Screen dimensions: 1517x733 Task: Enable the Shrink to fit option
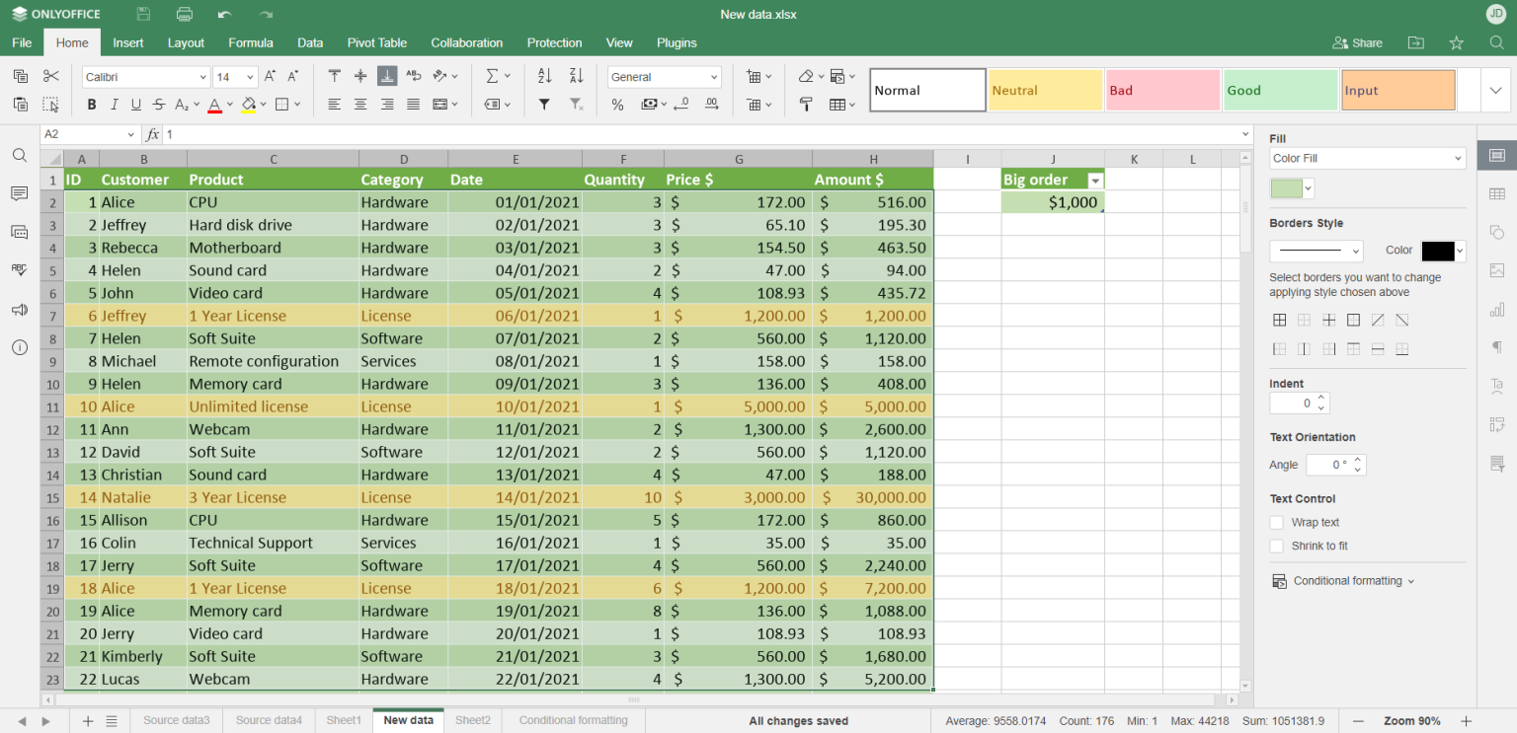point(1277,546)
